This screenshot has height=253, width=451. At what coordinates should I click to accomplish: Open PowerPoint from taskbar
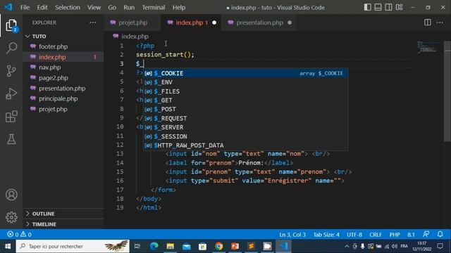(x=235, y=246)
